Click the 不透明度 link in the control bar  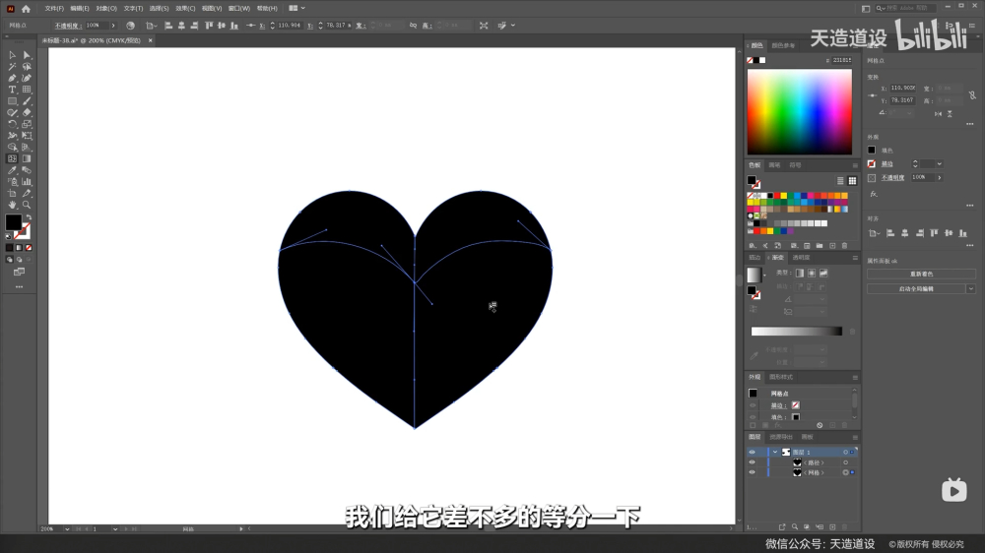point(68,26)
